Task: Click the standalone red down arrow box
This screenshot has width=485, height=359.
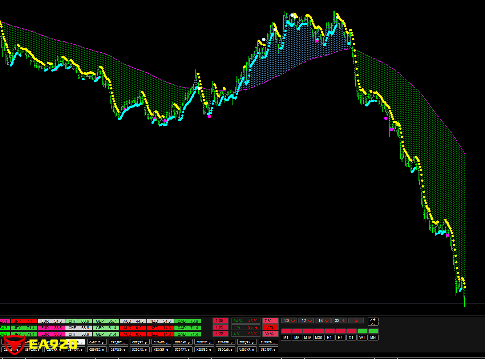Action: click(356, 320)
